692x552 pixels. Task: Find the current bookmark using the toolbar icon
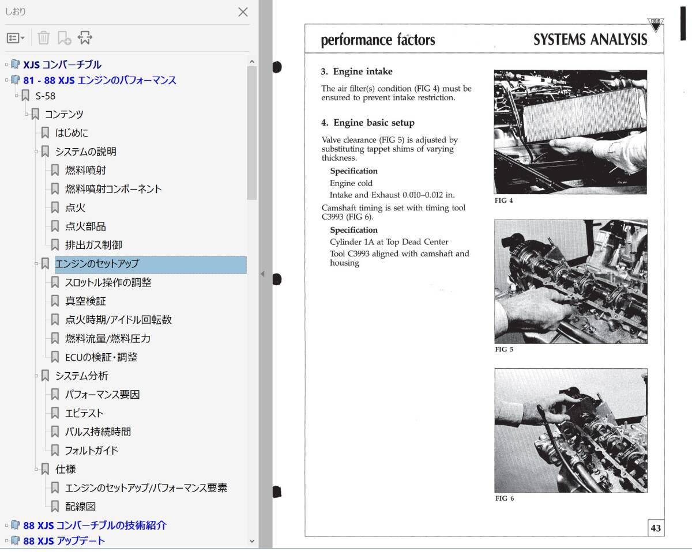coord(85,38)
